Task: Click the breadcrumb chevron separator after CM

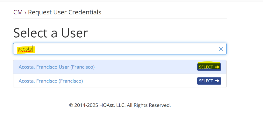Action: [x=25, y=12]
